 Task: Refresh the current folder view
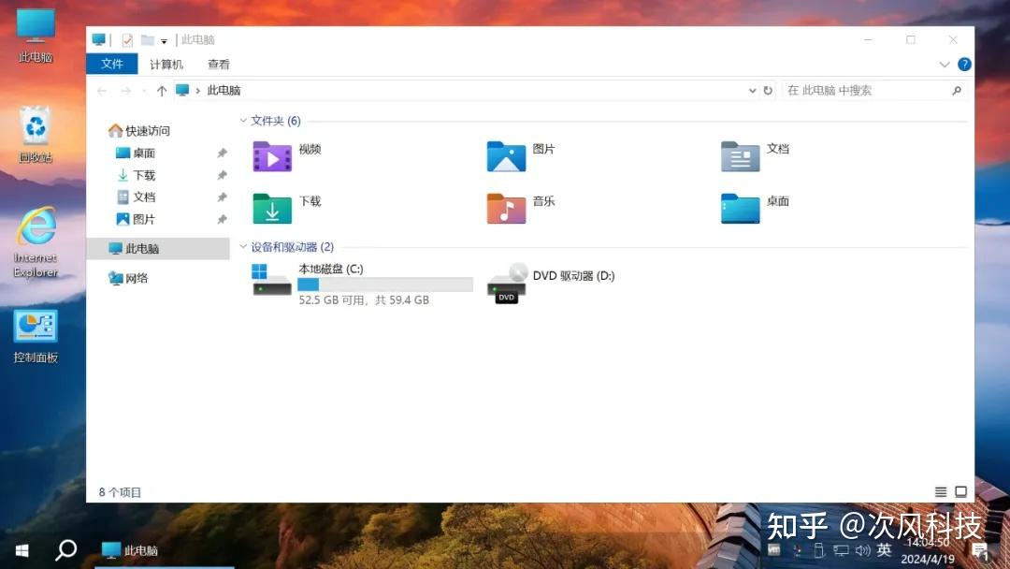click(766, 91)
